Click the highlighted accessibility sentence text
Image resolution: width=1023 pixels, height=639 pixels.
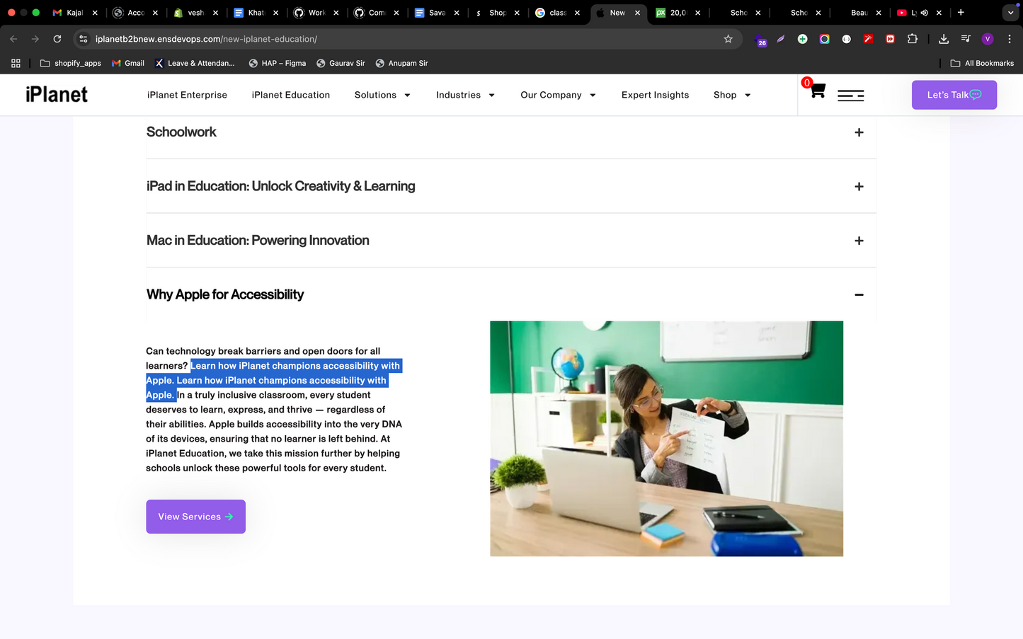(274, 380)
